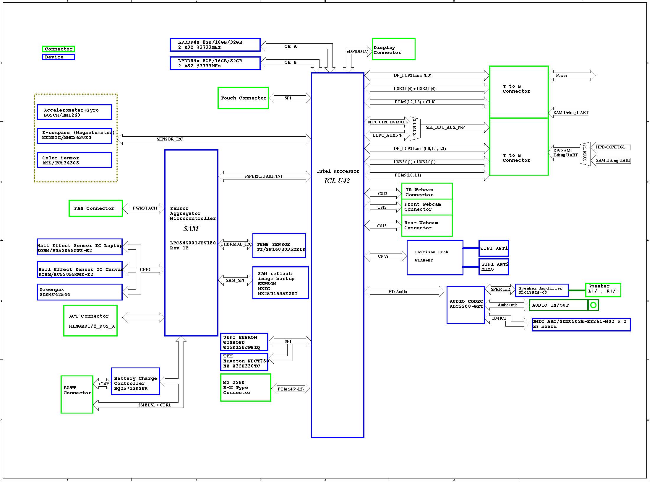This screenshot has height=482, width=652.
Task: Click the Battery Charge Controller BQ25713RSNR block
Action: click(x=136, y=381)
